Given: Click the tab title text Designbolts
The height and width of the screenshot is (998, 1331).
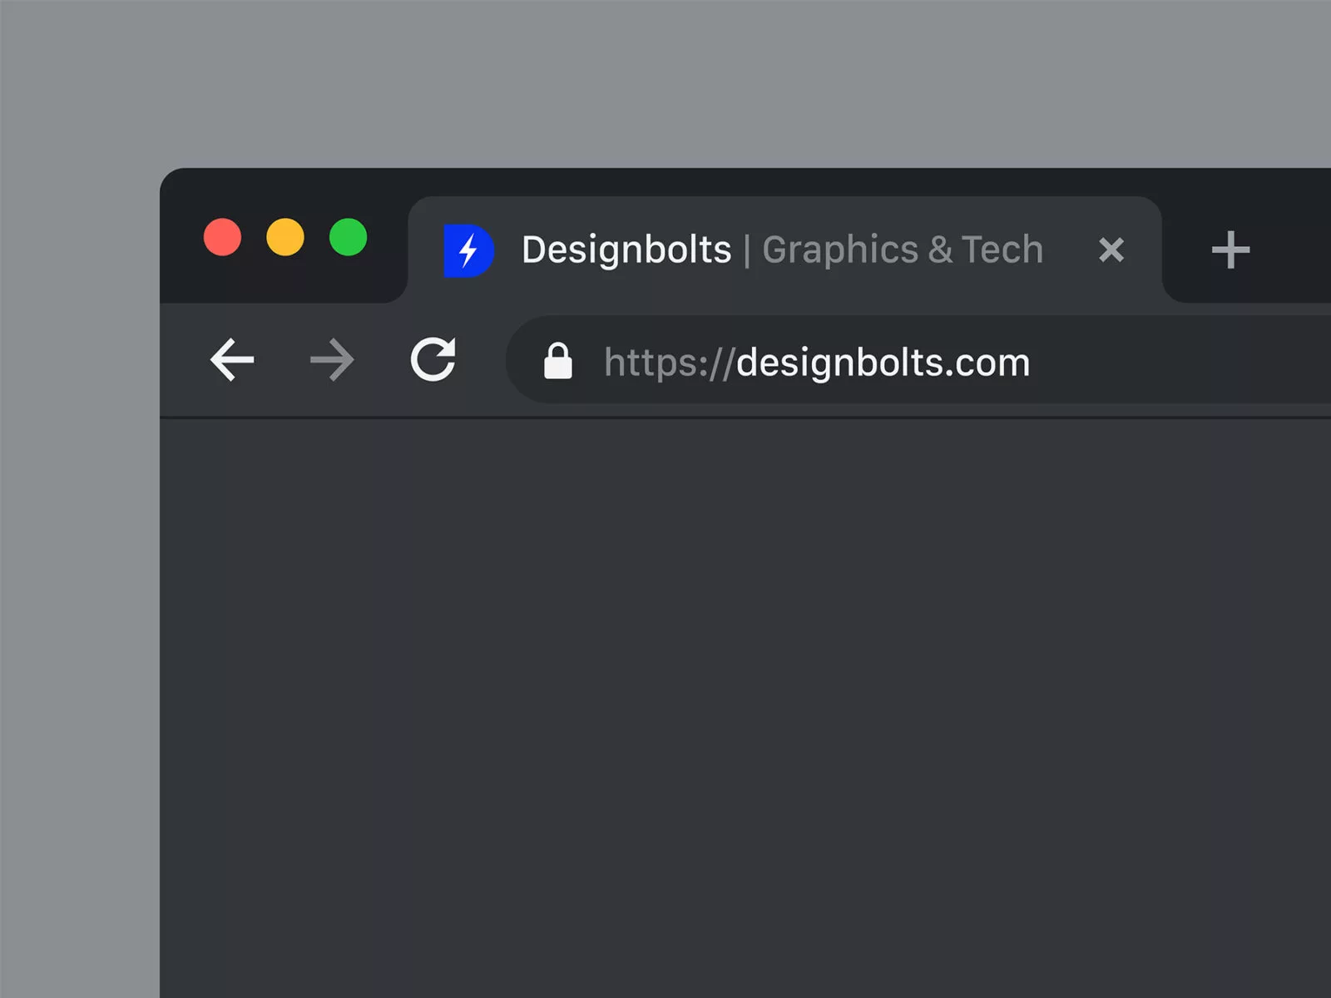Looking at the screenshot, I should tap(626, 249).
